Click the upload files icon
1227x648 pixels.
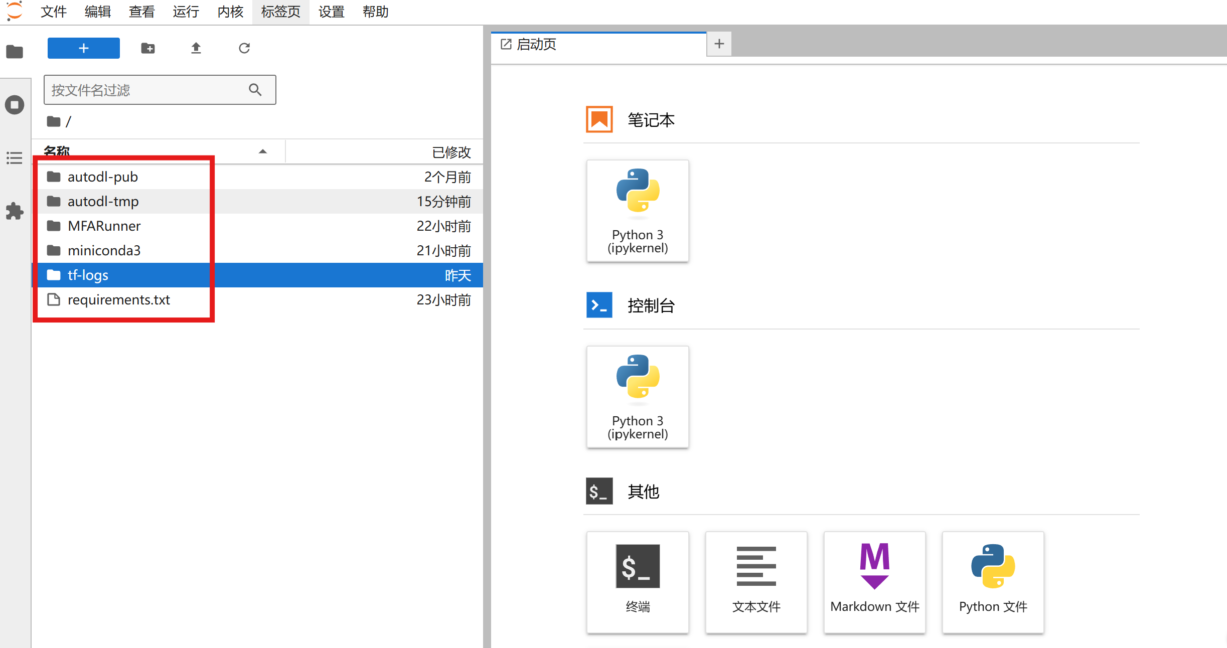[x=196, y=48]
